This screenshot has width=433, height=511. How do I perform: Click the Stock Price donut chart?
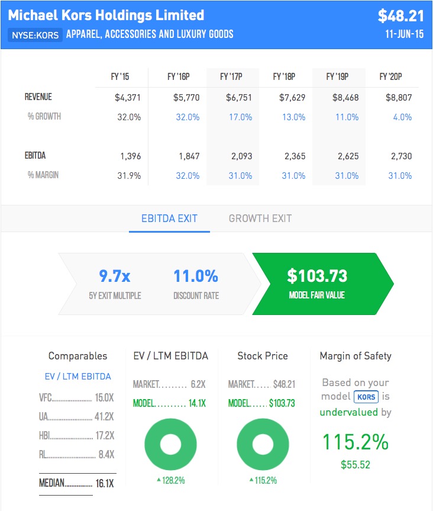[263, 444]
